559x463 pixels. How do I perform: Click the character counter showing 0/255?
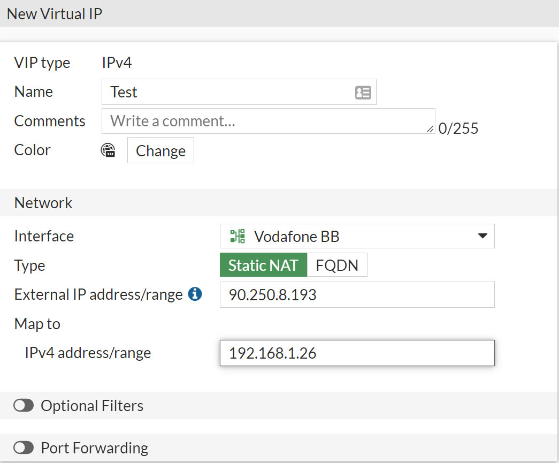458,128
